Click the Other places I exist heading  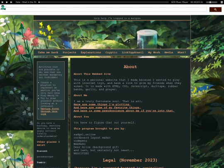pyautogui.click(x=48, y=144)
